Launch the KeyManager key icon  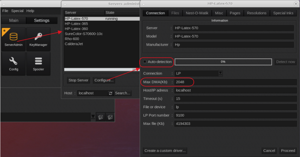pyautogui.click(x=38, y=39)
